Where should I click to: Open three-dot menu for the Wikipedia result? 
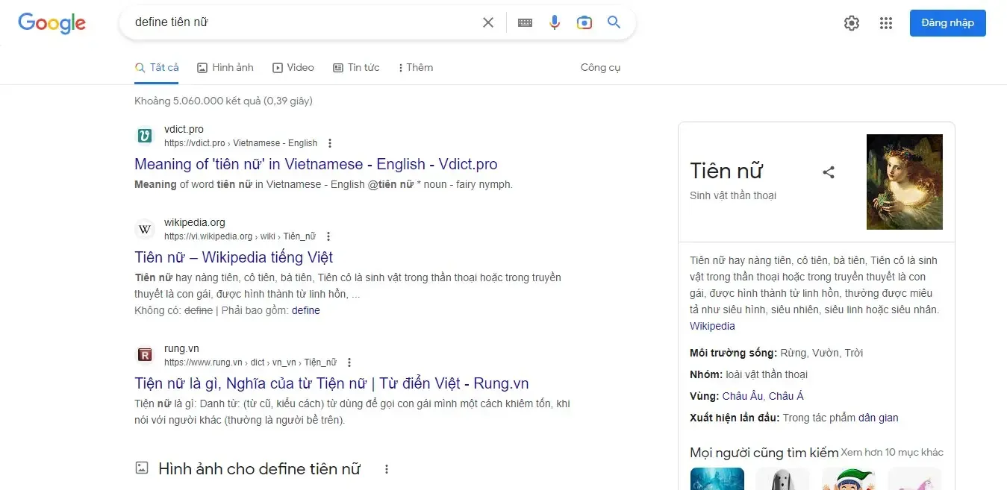coord(328,236)
